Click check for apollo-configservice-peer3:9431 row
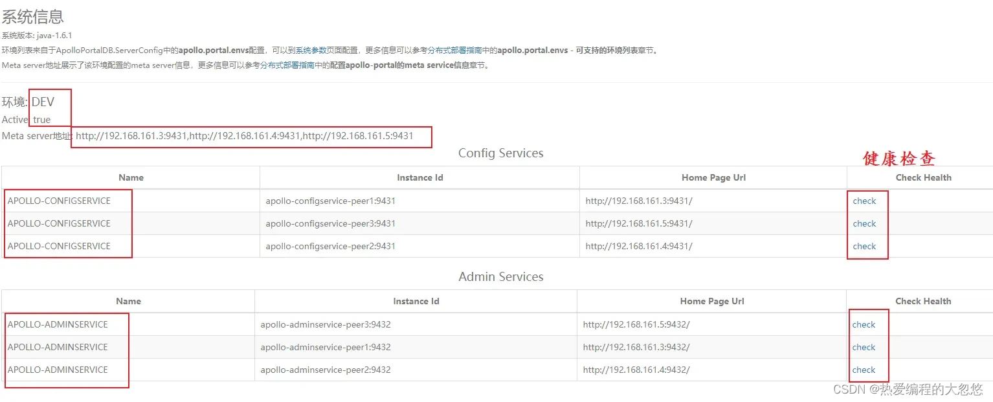Screen dimensions: 993x402 pyautogui.click(x=864, y=223)
